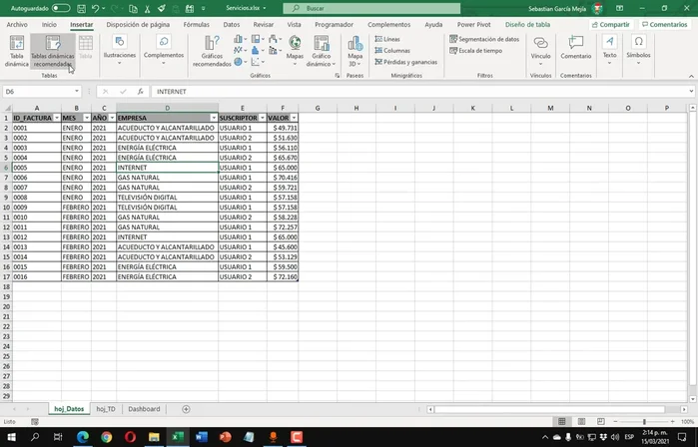This screenshot has width=698, height=447.
Task: Open Chrome from the Windows taskbar
Action: click(107, 437)
